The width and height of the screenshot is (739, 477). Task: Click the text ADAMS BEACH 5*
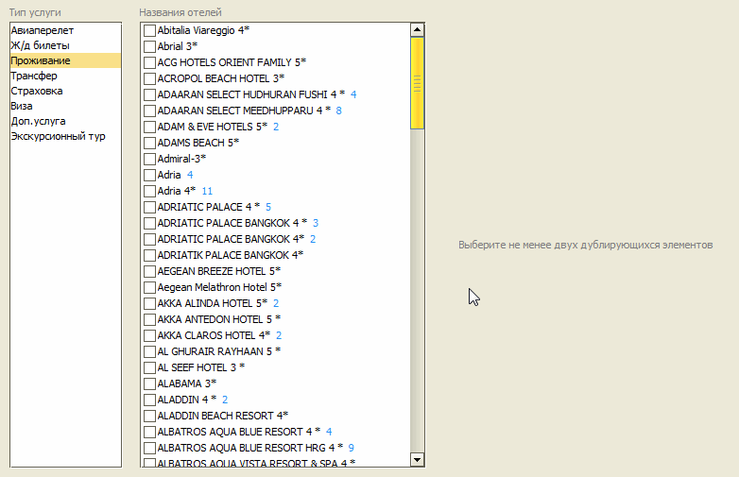tap(198, 143)
